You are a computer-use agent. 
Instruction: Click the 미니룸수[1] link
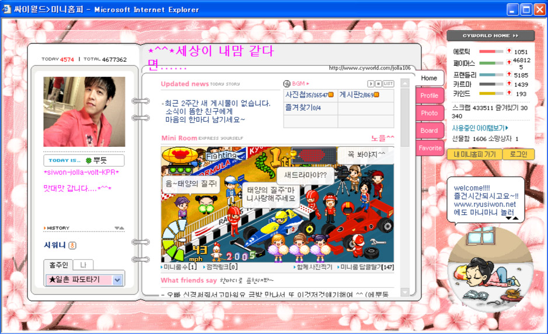(180, 267)
